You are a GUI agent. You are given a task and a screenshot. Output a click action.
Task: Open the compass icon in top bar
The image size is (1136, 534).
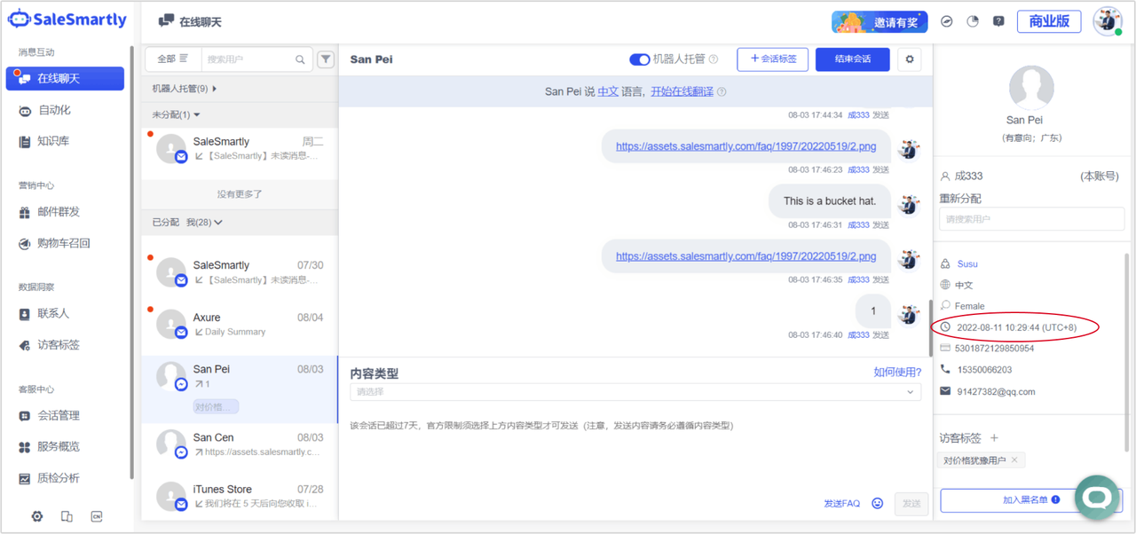click(x=947, y=21)
